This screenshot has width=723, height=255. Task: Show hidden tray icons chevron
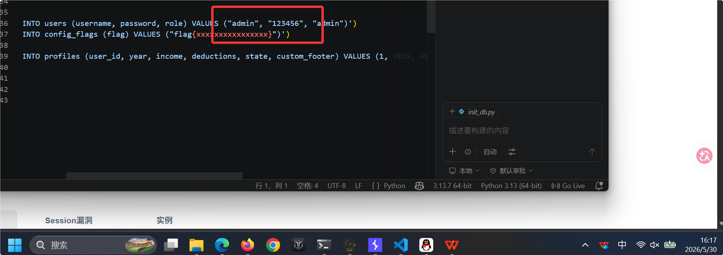585,245
